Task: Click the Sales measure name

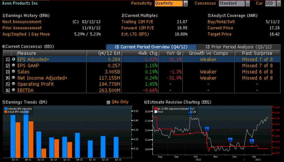Action: [x=23, y=72]
